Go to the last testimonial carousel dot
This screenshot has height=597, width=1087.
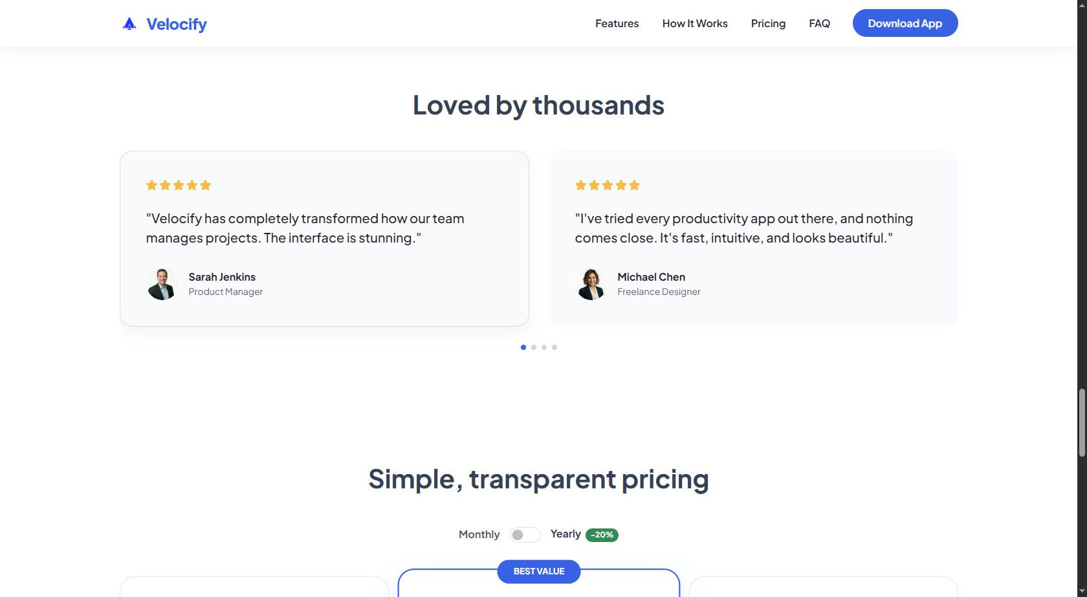(x=554, y=347)
